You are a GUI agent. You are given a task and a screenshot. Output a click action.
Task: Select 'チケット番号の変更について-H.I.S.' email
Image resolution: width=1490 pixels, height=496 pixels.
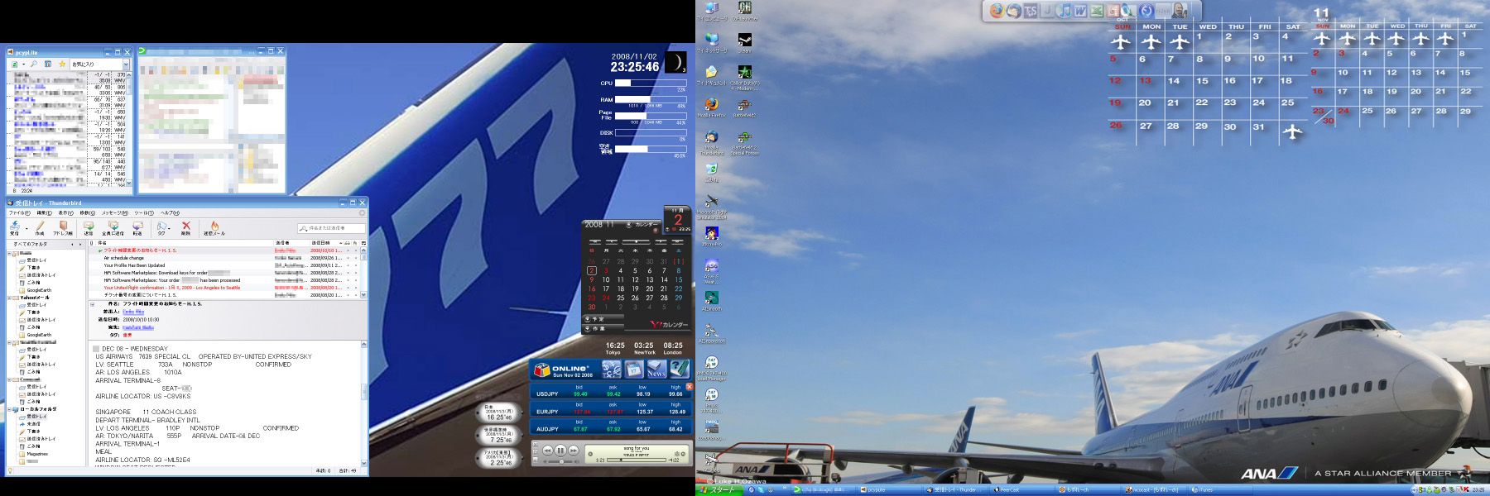140,295
